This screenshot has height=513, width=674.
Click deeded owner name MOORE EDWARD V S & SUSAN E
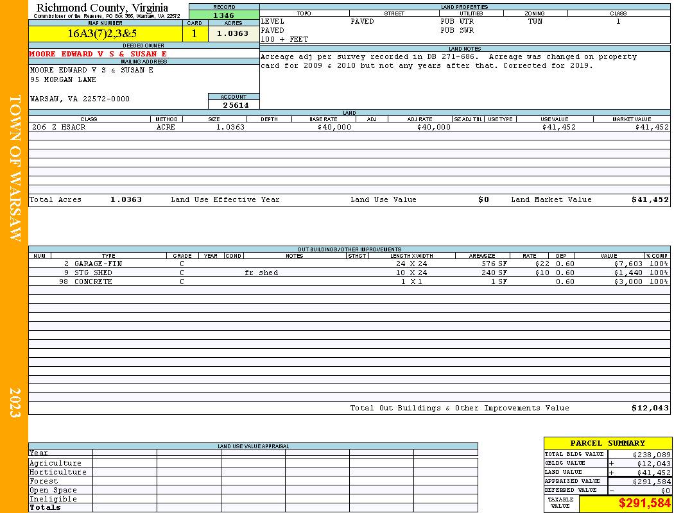click(x=98, y=54)
